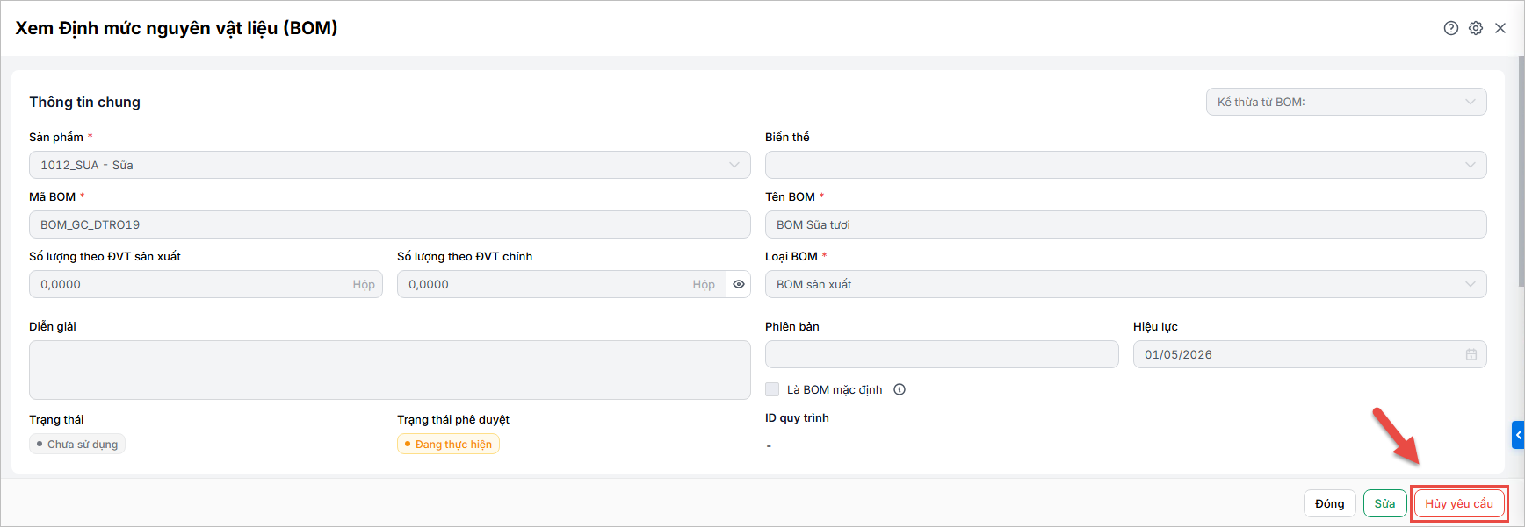Open the help question mark icon
The height and width of the screenshot is (527, 1525).
coord(1451,28)
